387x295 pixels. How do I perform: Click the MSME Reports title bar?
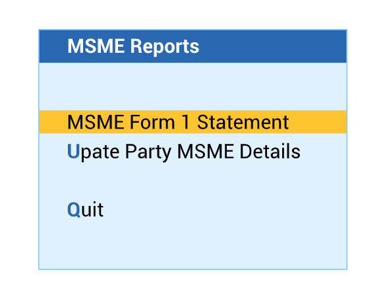pos(193,46)
